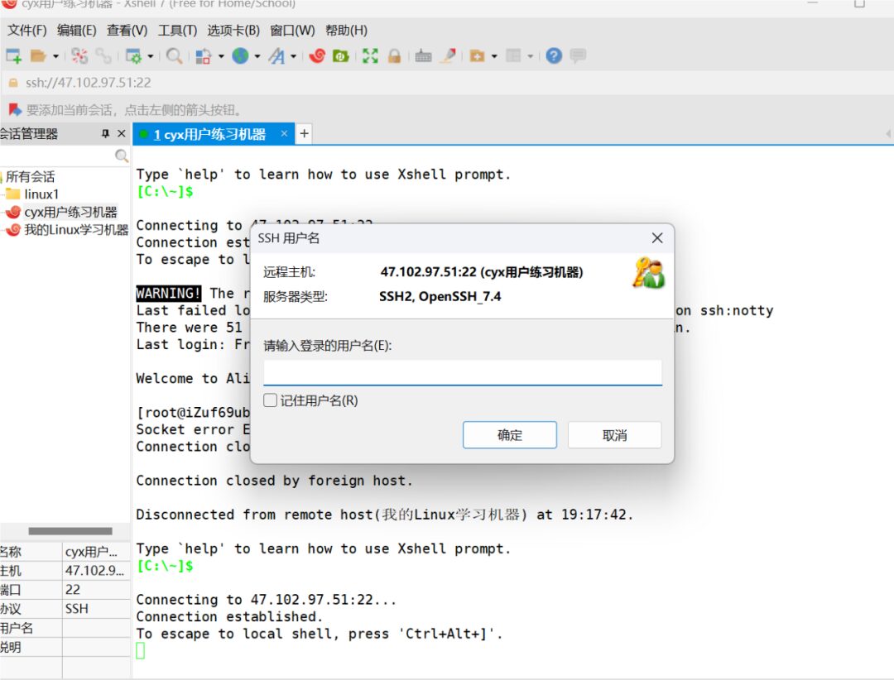Click the red bookmark arrow icon
Screen dimensions: 894x680
[x=15, y=109]
